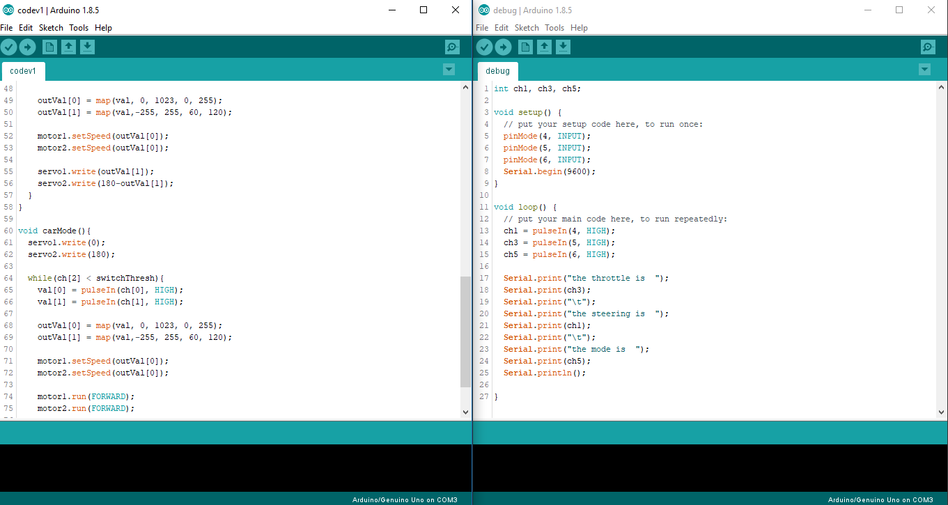Open the Sketch menu in the codev1 window

coord(51,27)
